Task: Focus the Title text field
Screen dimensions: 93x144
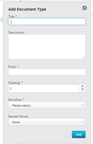Action: [47, 22]
